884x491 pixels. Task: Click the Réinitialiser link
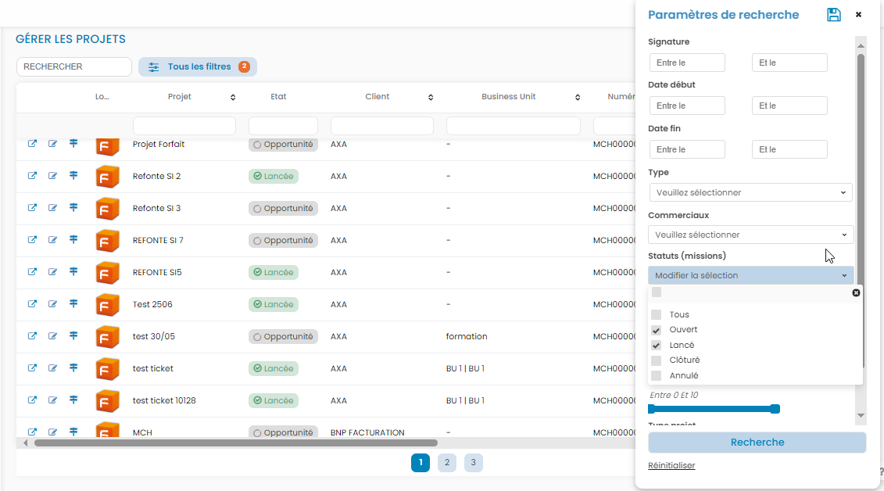(671, 466)
